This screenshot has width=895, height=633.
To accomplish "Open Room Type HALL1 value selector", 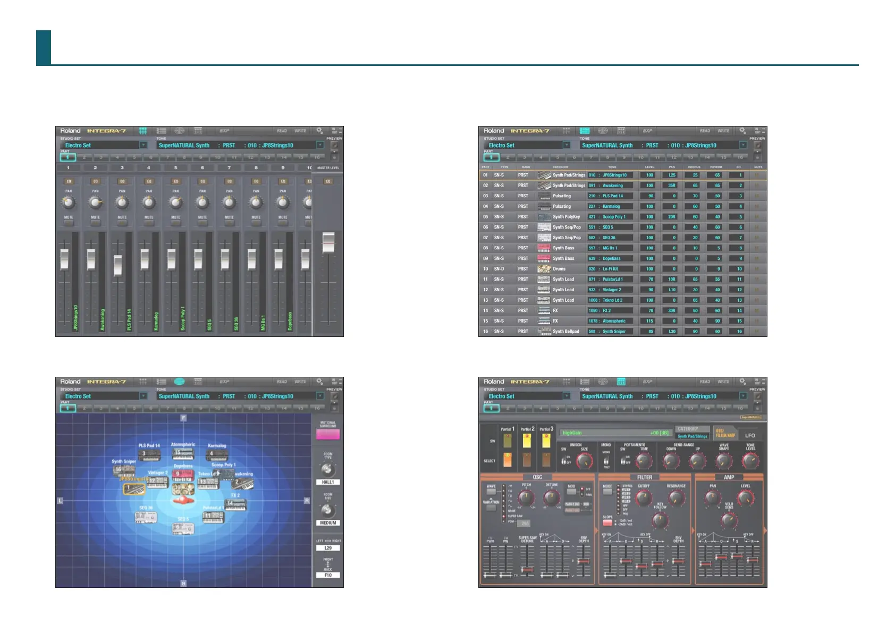I will click(x=328, y=482).
